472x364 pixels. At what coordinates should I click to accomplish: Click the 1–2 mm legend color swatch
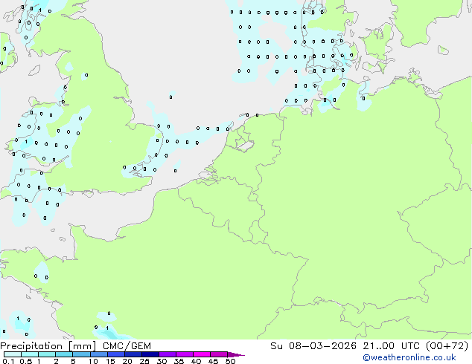[x=47, y=354]
